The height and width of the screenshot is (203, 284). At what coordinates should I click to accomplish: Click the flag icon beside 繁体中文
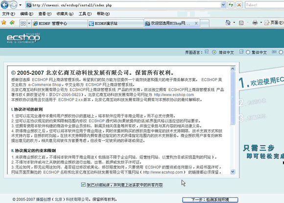[x=241, y=52]
